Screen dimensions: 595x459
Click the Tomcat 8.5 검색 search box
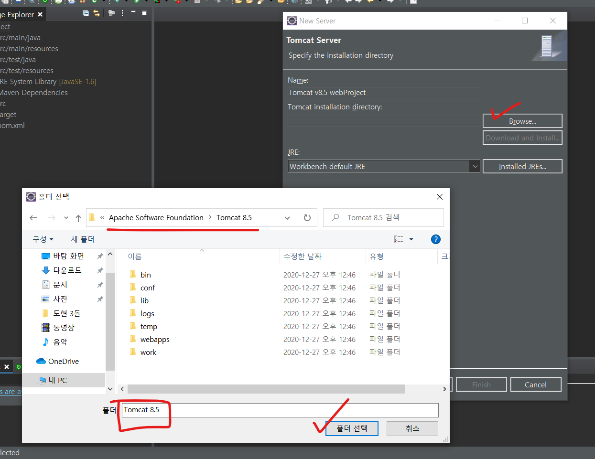point(383,218)
